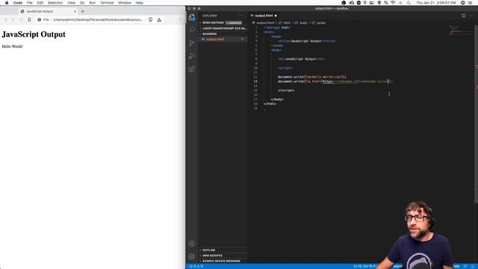478x269 pixels.
Task: Click the 'JavaScript Output' heading in browser
Action: tap(34, 34)
